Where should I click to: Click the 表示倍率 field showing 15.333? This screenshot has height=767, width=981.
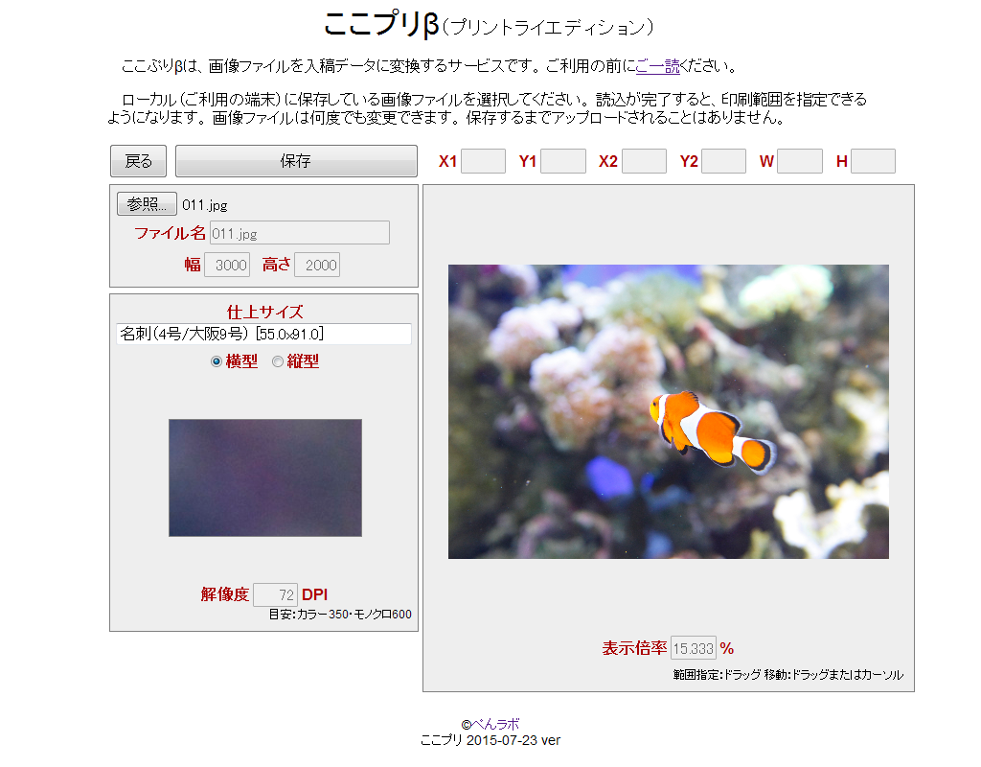[694, 648]
